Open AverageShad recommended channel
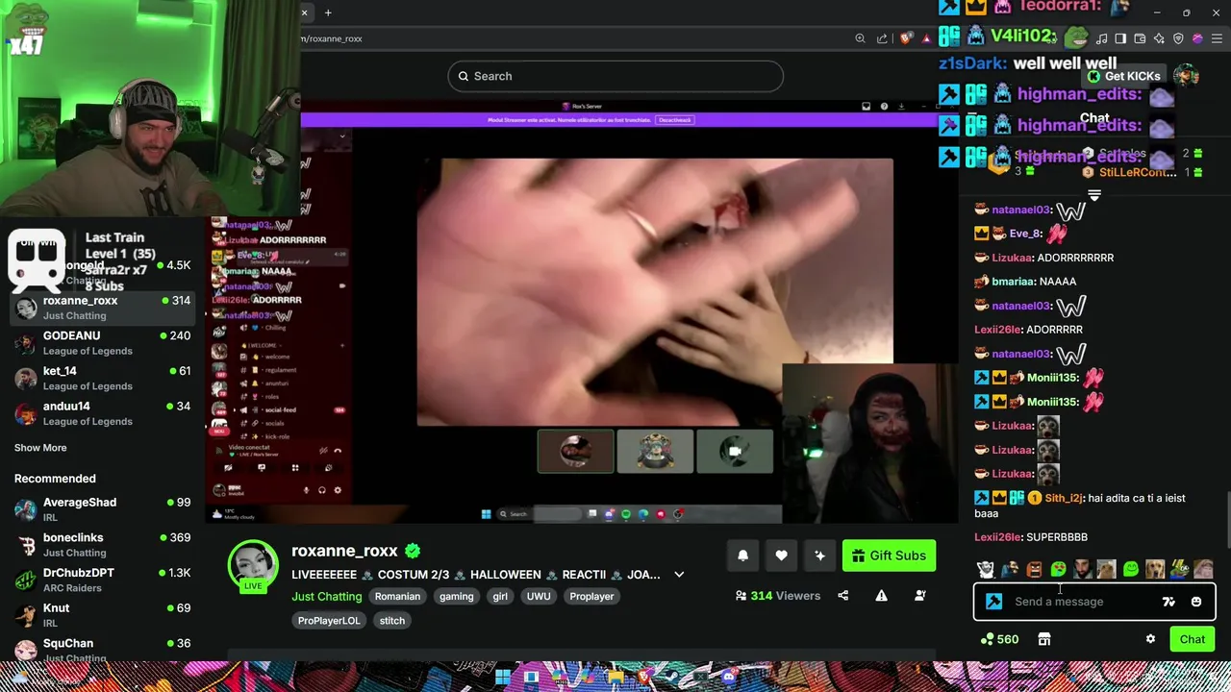This screenshot has width=1231, height=692. [x=103, y=509]
